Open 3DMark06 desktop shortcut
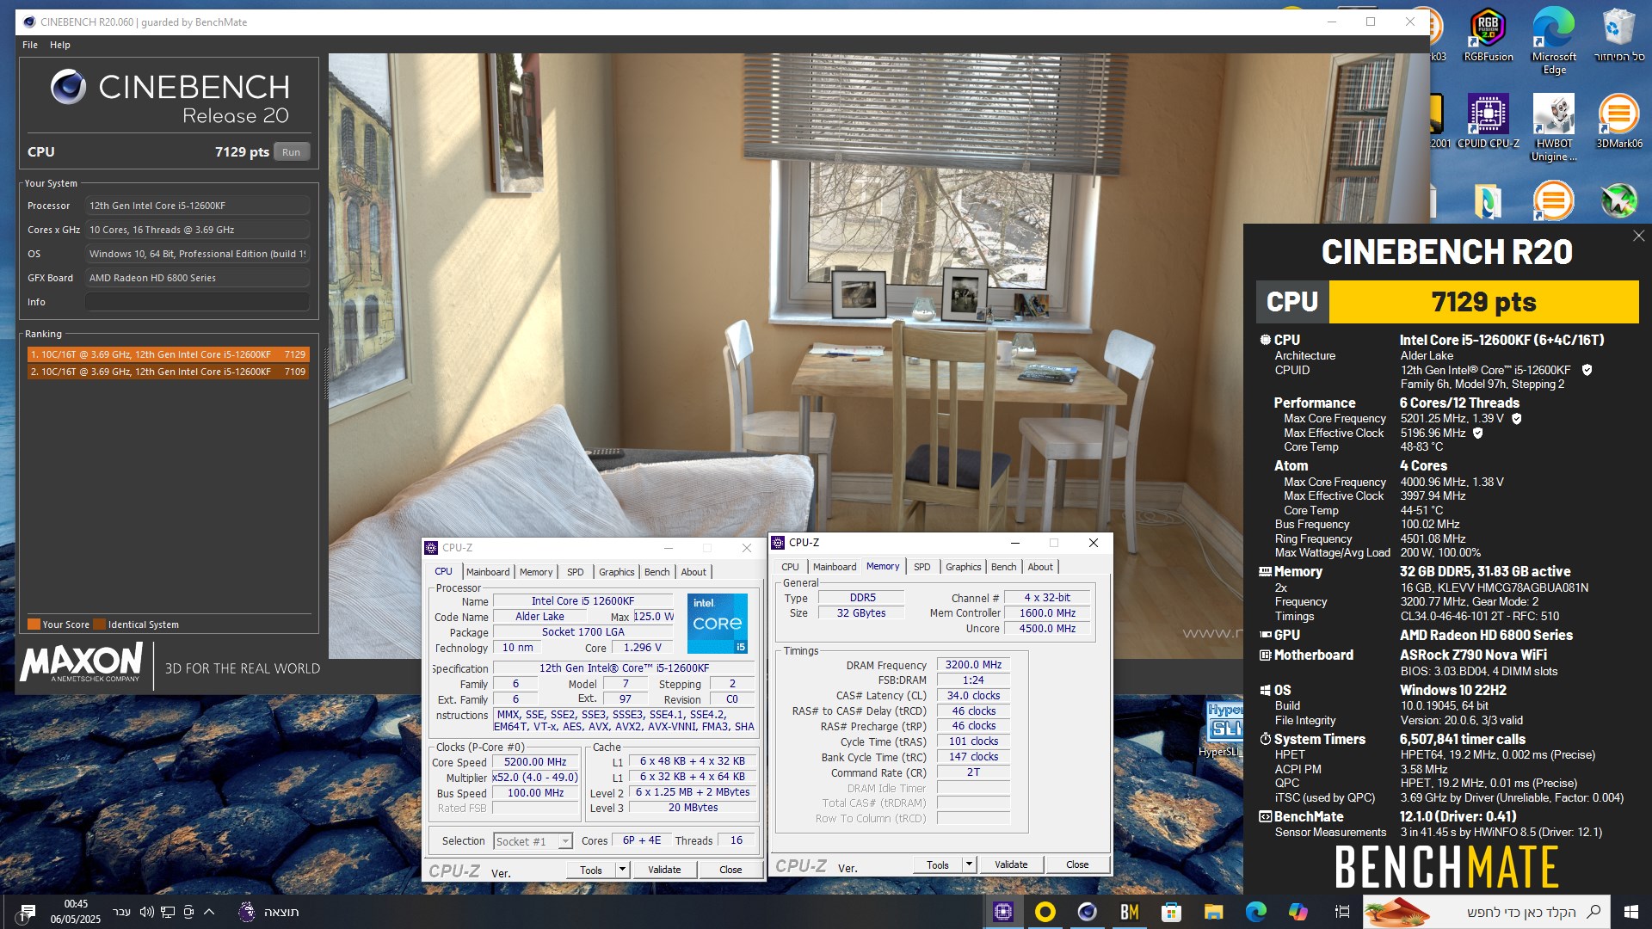The width and height of the screenshot is (1652, 929). click(1618, 122)
